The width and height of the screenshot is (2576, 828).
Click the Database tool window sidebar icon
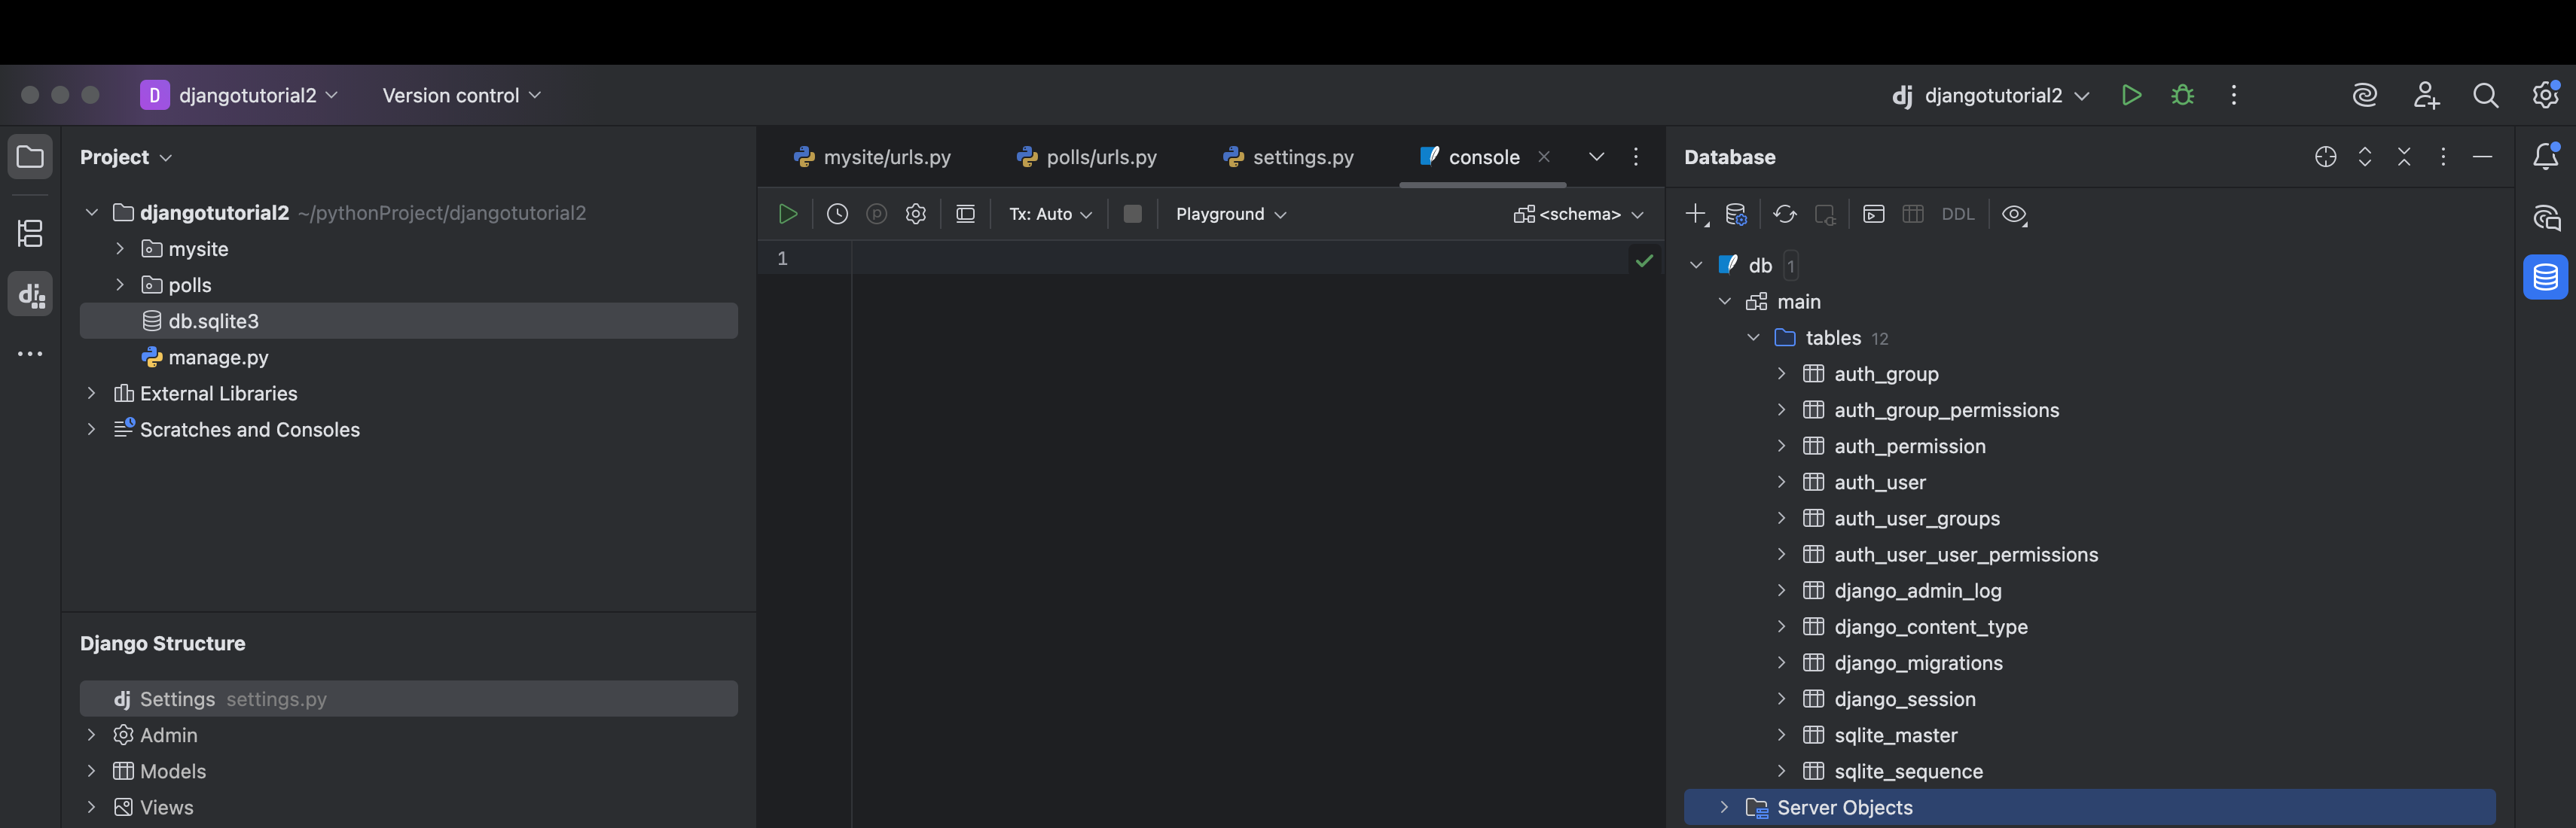tap(2546, 277)
